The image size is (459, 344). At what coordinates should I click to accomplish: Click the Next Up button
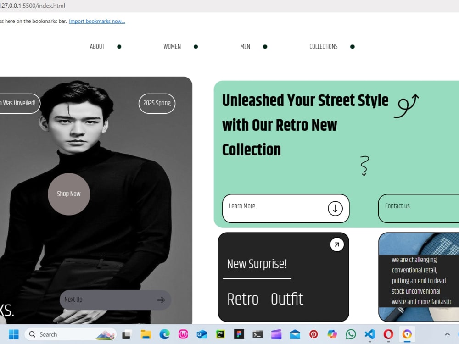(115, 300)
